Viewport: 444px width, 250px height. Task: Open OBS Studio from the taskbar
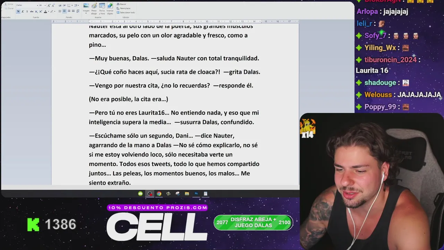[150, 194]
